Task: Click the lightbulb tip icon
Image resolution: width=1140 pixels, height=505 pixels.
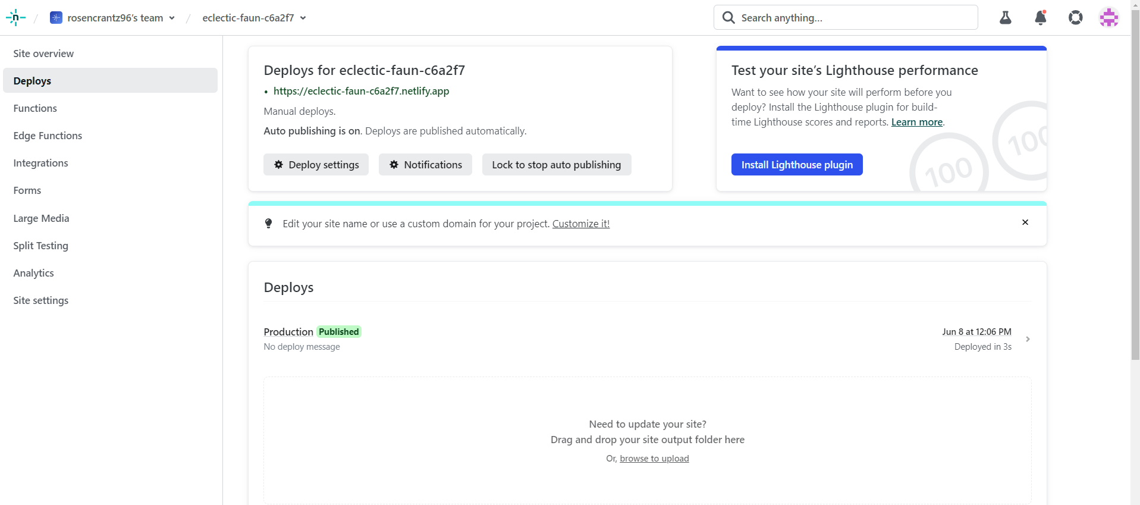Action: click(x=269, y=224)
